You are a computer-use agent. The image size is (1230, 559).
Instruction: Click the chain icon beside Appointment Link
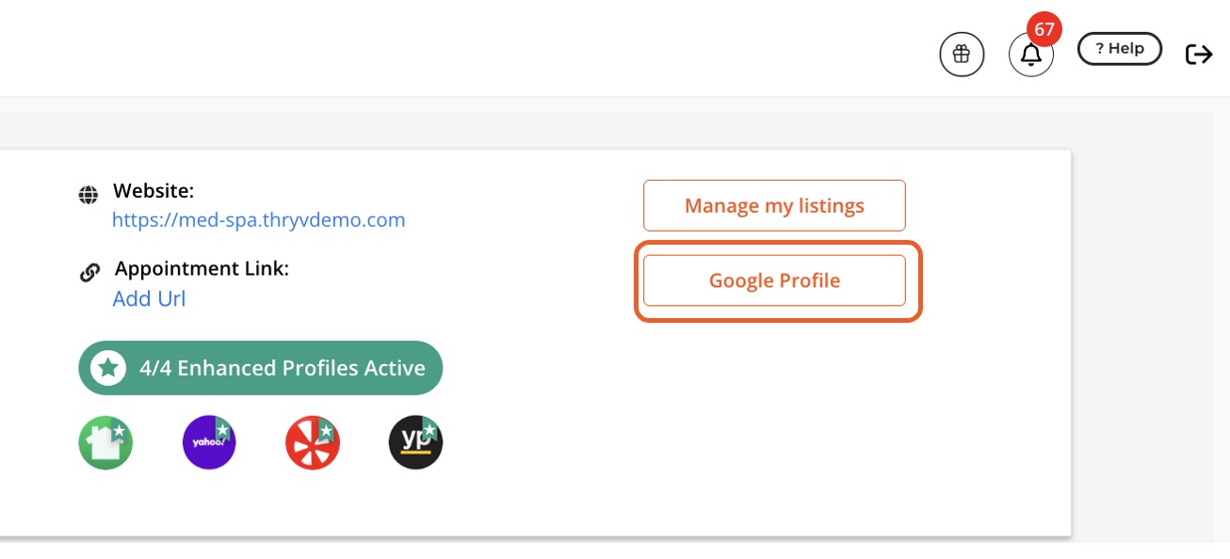89,273
